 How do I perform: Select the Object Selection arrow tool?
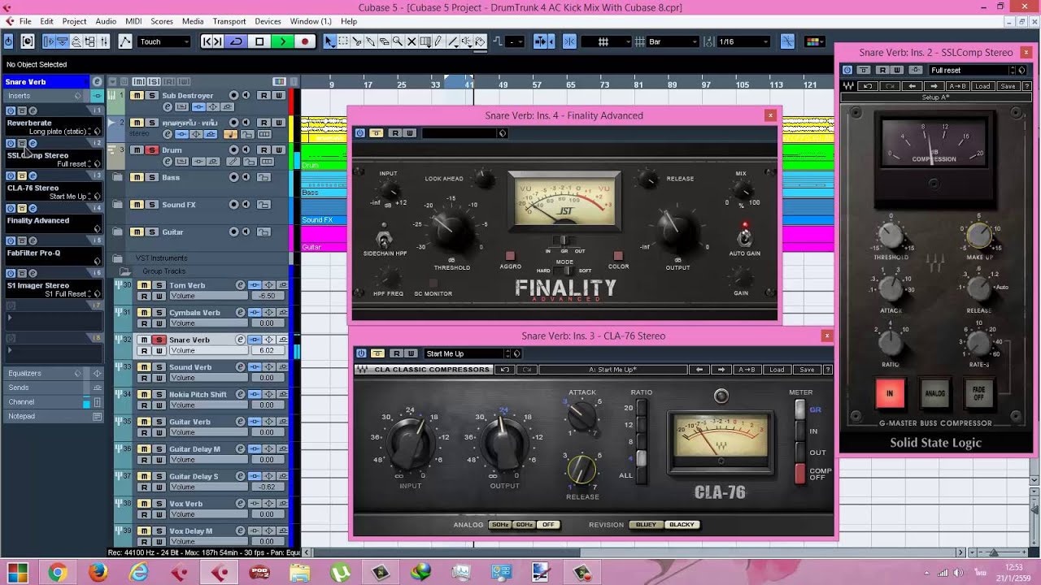329,41
